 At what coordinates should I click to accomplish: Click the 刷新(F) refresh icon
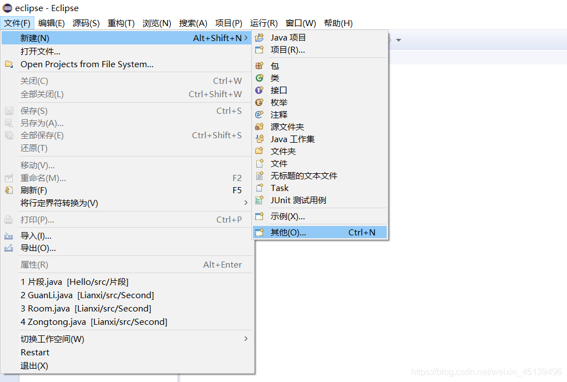point(9,190)
